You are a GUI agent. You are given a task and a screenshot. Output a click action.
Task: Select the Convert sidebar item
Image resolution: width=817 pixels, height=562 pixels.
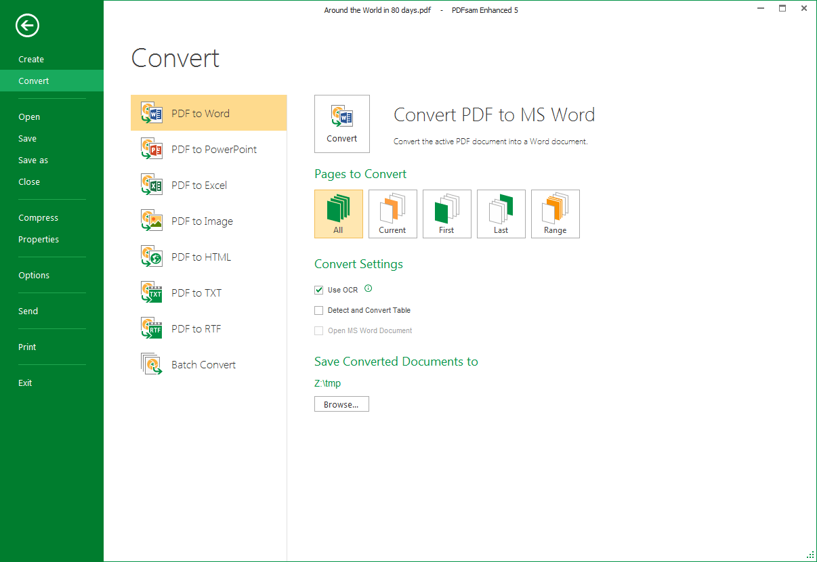point(51,81)
